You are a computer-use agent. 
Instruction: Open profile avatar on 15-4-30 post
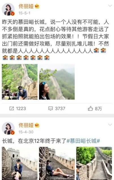coord(8,128)
